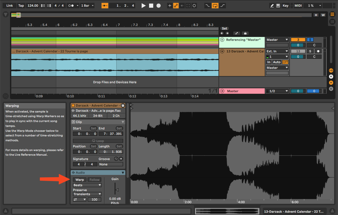Open the Beats warp mode dropdown
338x215 pixels.
[x=87, y=185]
